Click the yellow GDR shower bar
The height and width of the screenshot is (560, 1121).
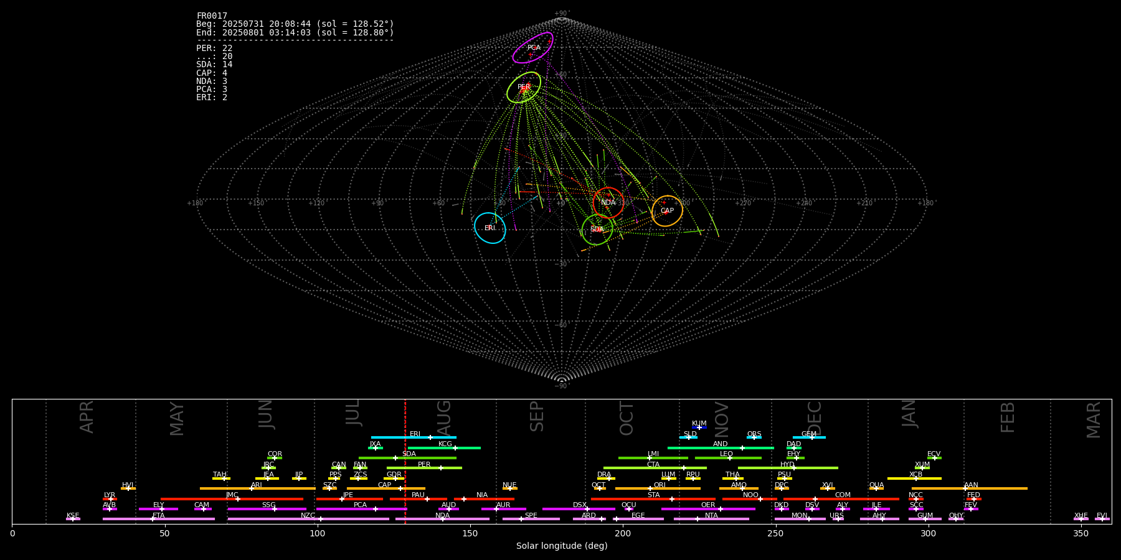point(395,478)
